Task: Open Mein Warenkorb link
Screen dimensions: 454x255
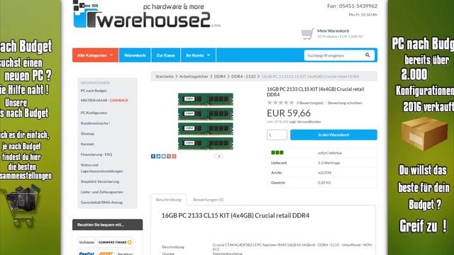Action: point(333,30)
